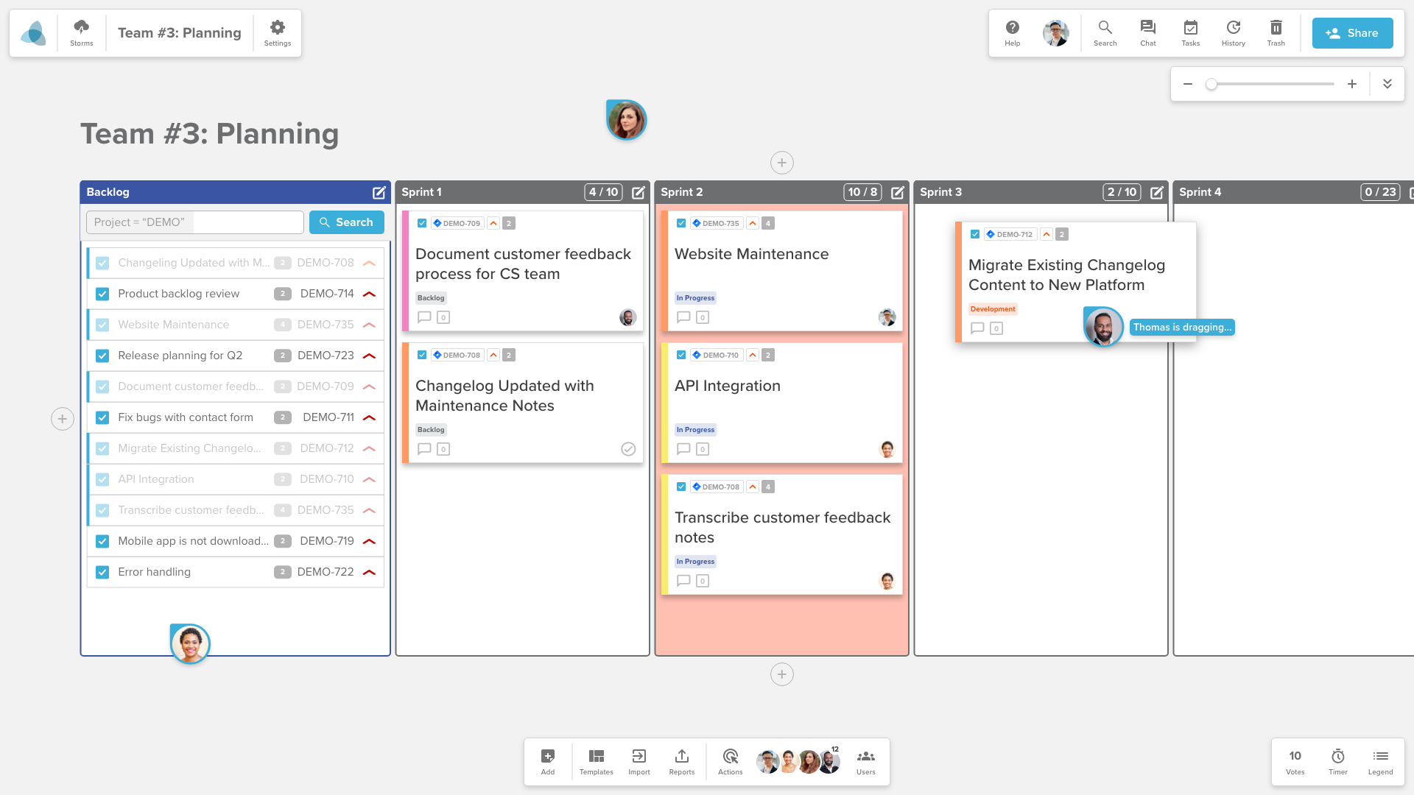
Task: Open the Actions panel
Action: click(730, 761)
